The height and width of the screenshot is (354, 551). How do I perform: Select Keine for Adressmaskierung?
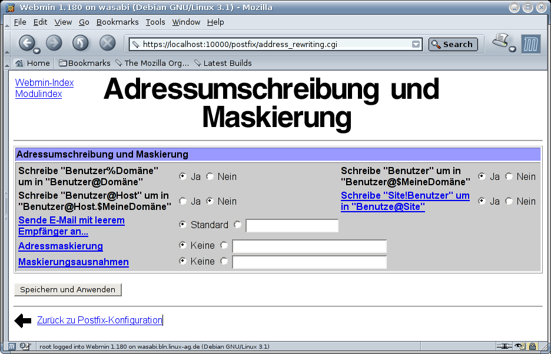click(182, 245)
